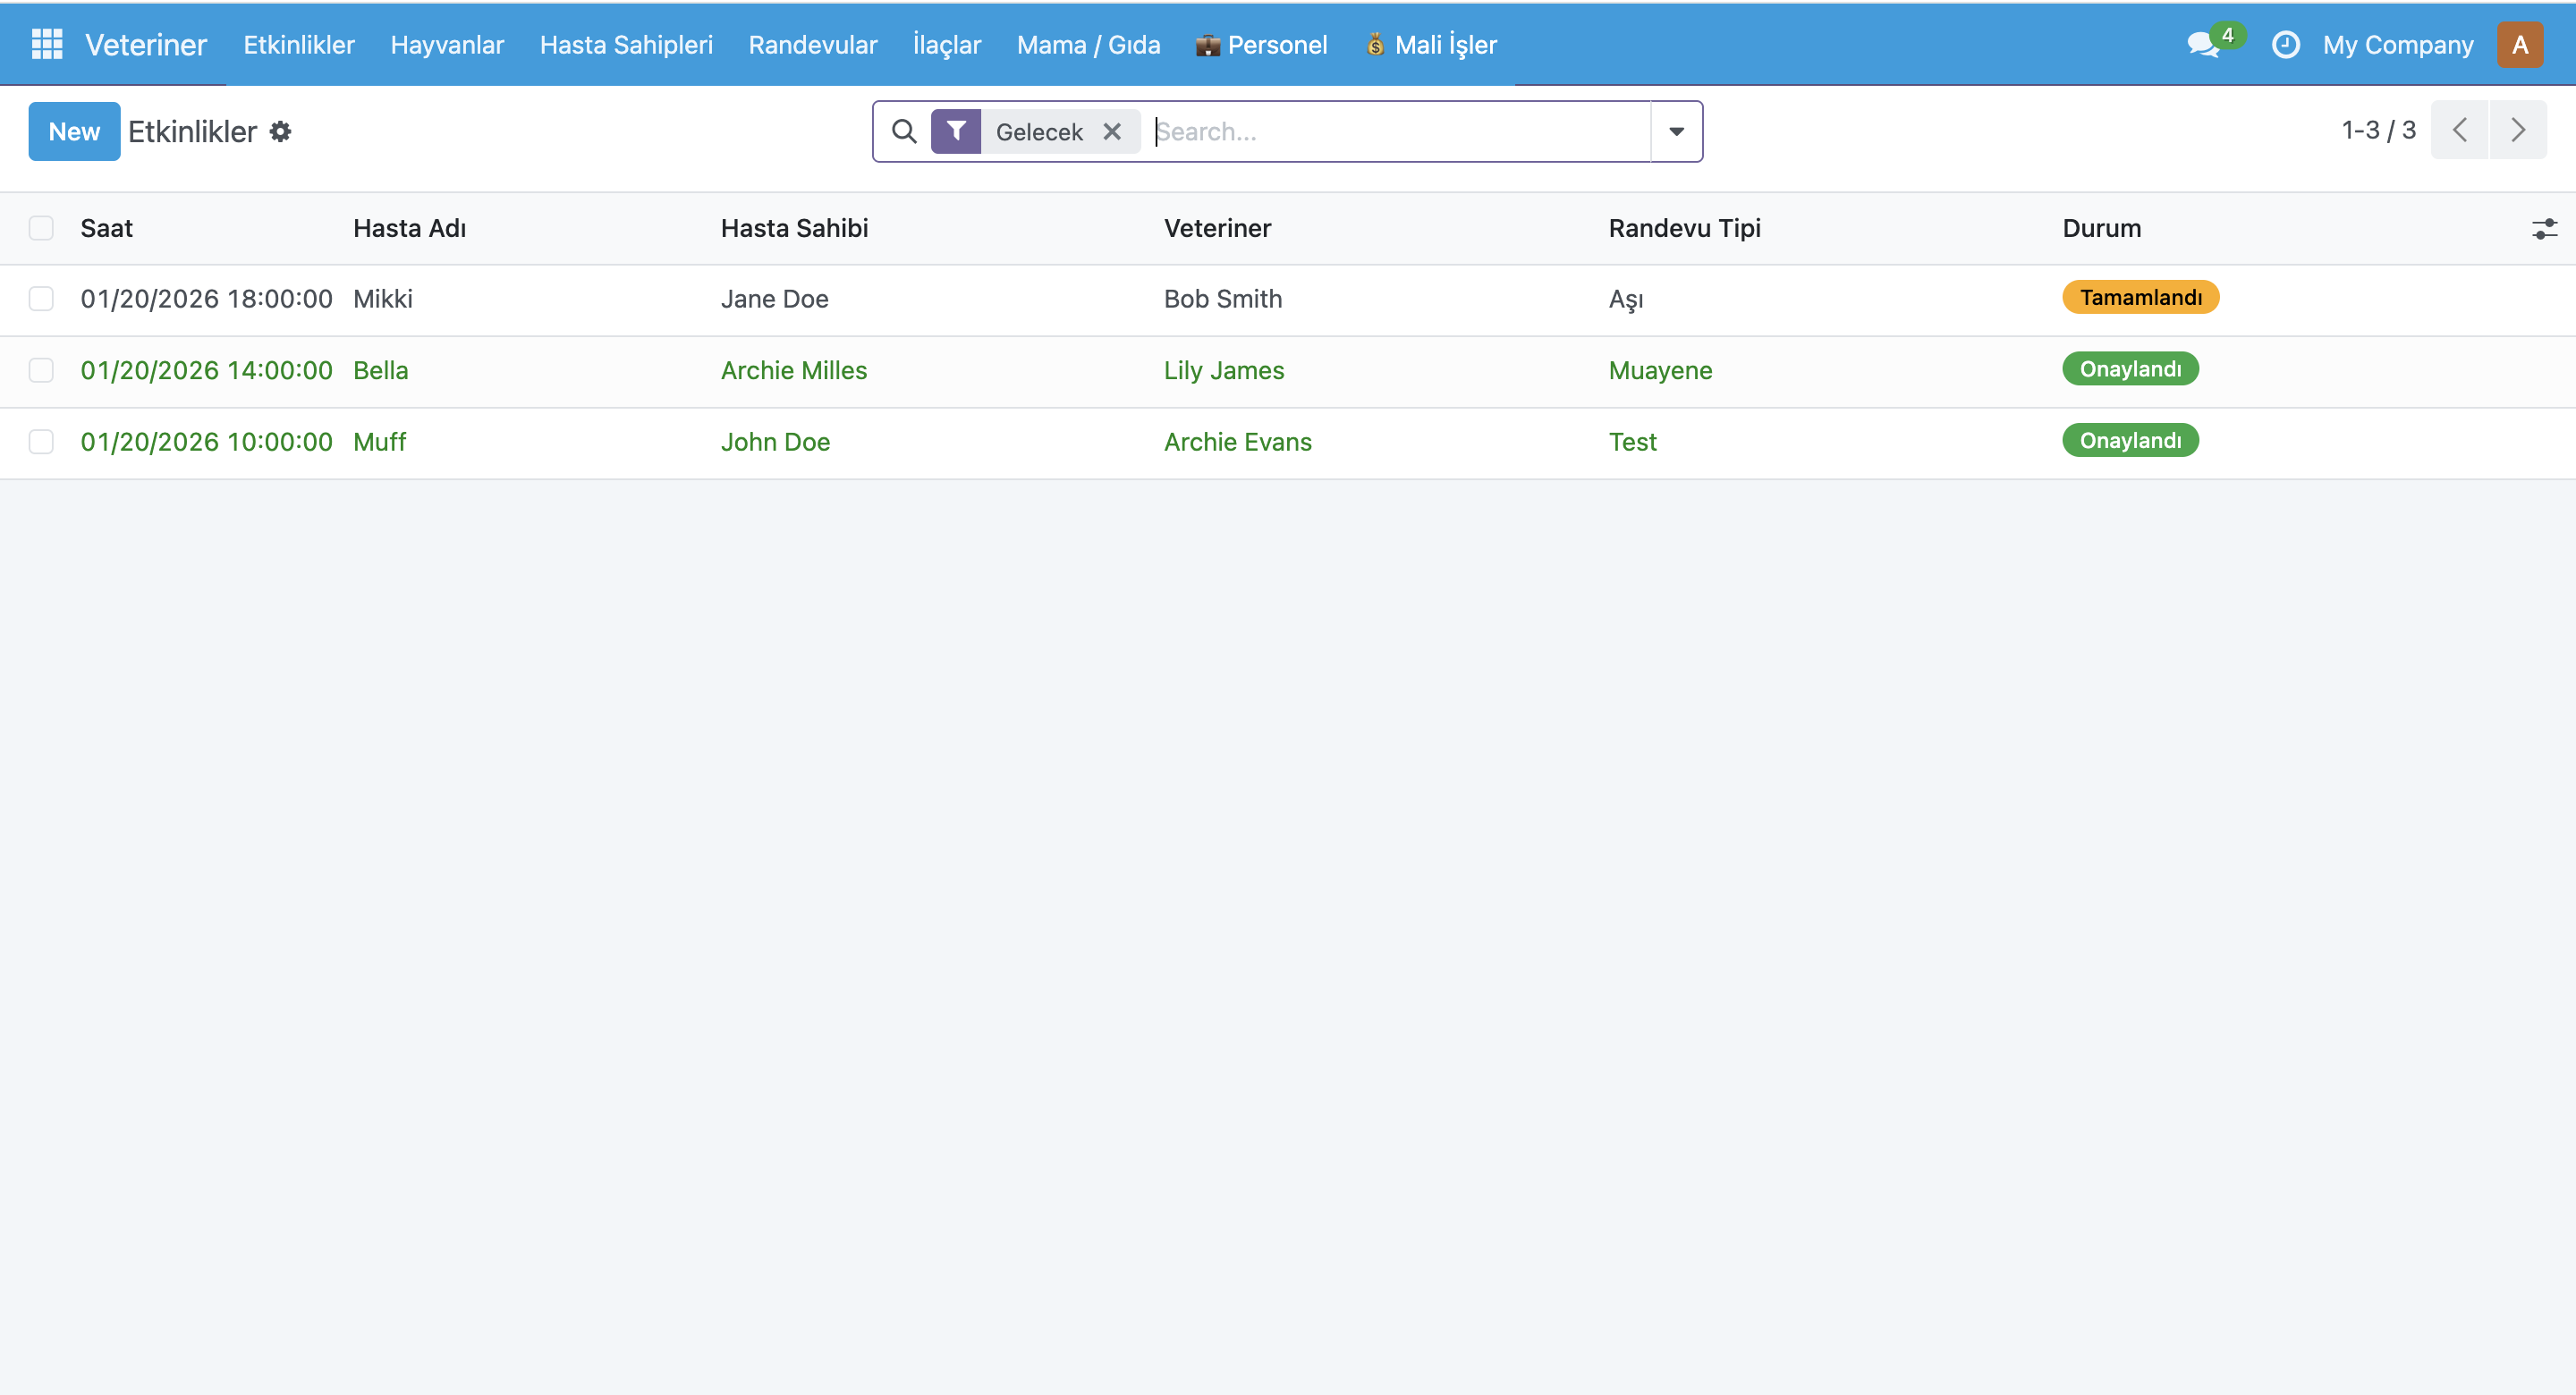Remove the Gelecek filter tag
Viewport: 2576px width, 1395px height.
coord(1112,131)
